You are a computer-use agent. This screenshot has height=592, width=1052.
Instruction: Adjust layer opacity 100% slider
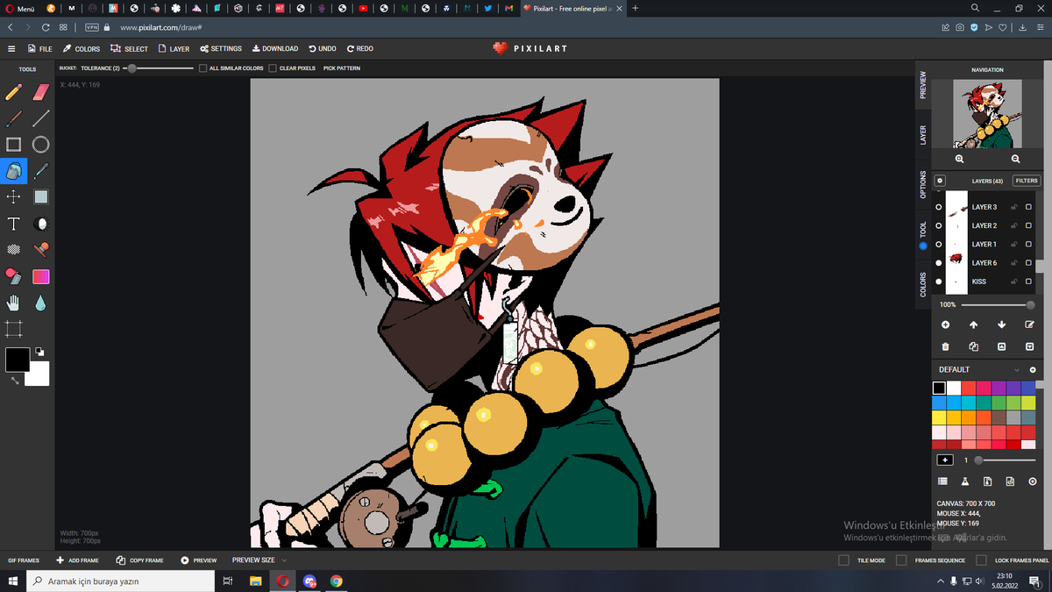click(x=999, y=305)
